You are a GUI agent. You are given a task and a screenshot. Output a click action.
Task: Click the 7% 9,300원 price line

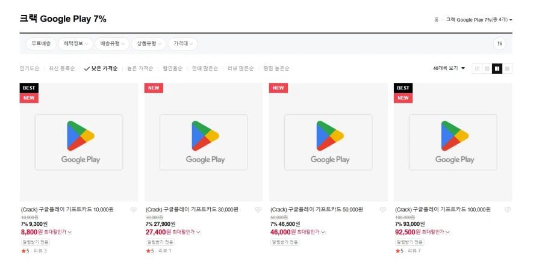(x=34, y=224)
